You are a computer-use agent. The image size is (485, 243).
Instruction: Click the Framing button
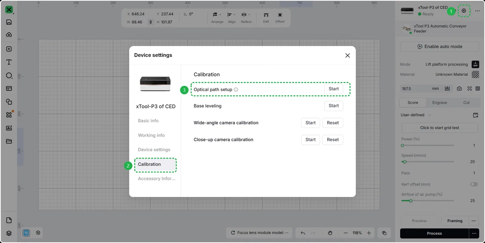click(455, 221)
